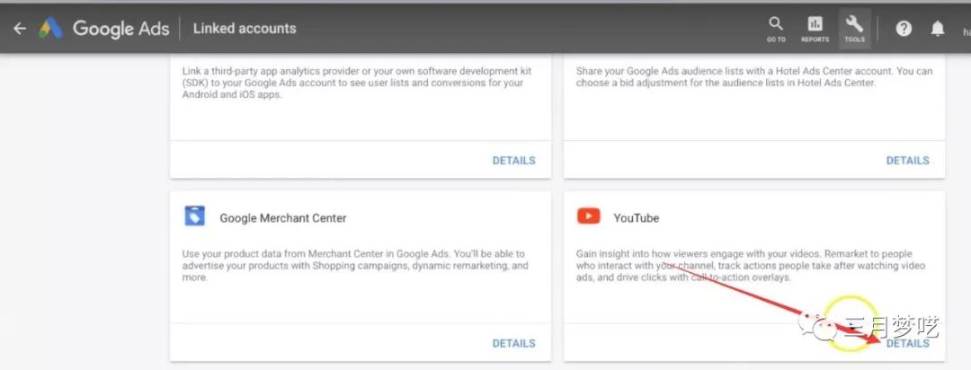Click the YouTube play logo icon
This screenshot has height=370, width=971.
589,216
